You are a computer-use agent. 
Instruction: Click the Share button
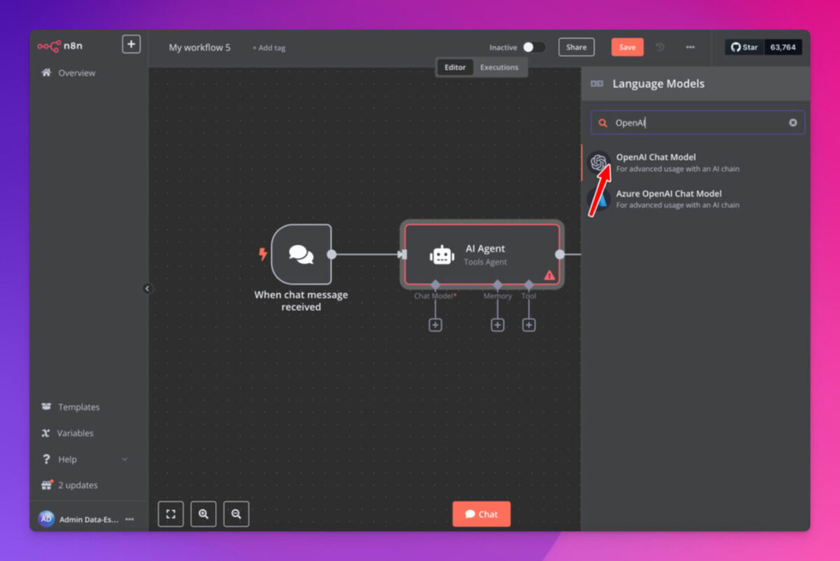tap(576, 48)
